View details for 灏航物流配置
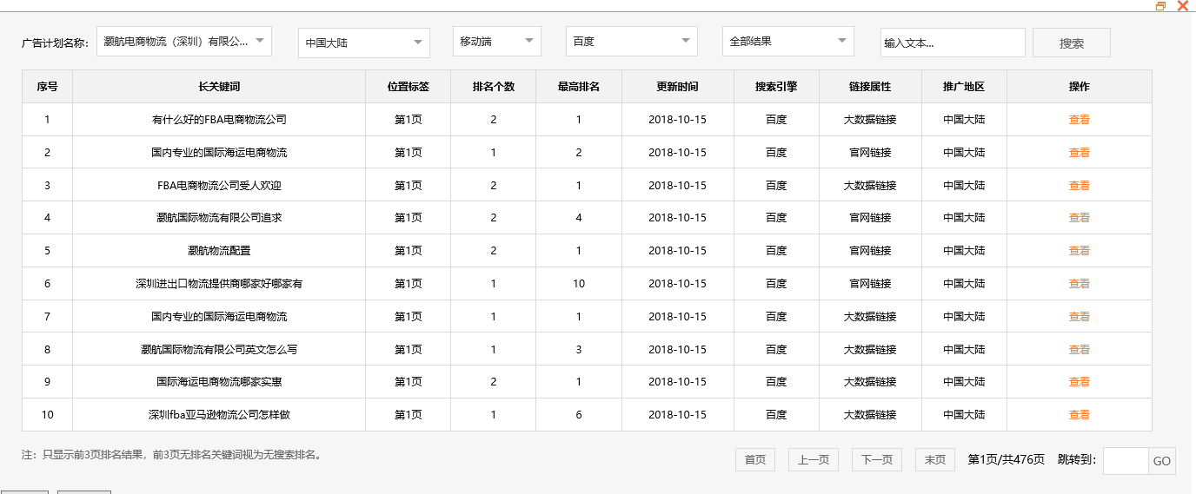 tap(1079, 251)
